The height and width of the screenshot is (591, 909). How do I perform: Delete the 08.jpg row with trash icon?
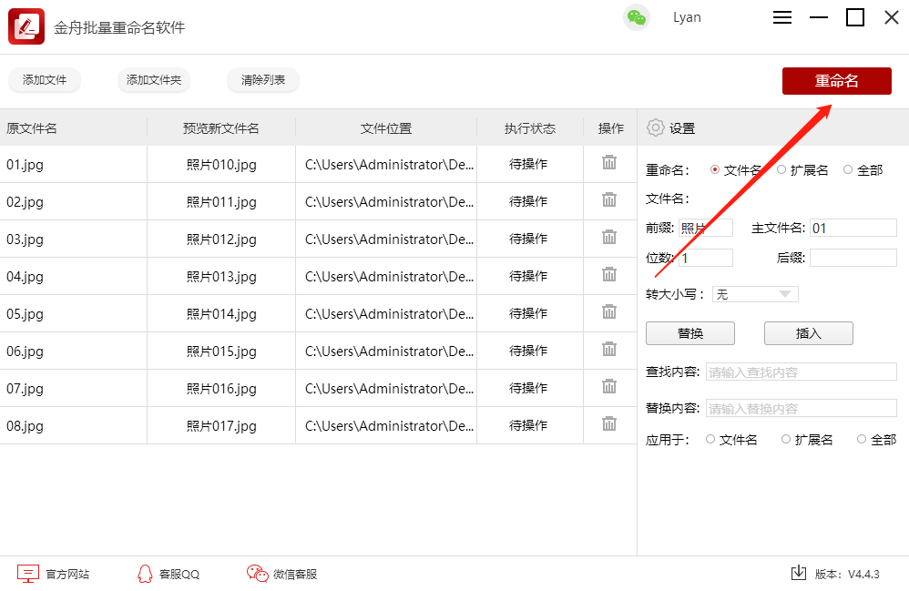609,423
